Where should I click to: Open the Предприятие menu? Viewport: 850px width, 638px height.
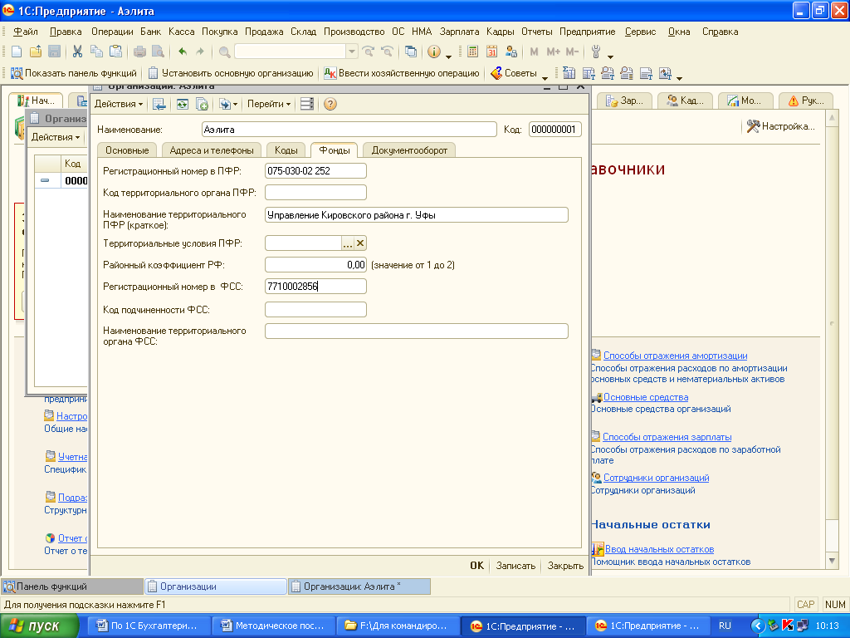[587, 32]
